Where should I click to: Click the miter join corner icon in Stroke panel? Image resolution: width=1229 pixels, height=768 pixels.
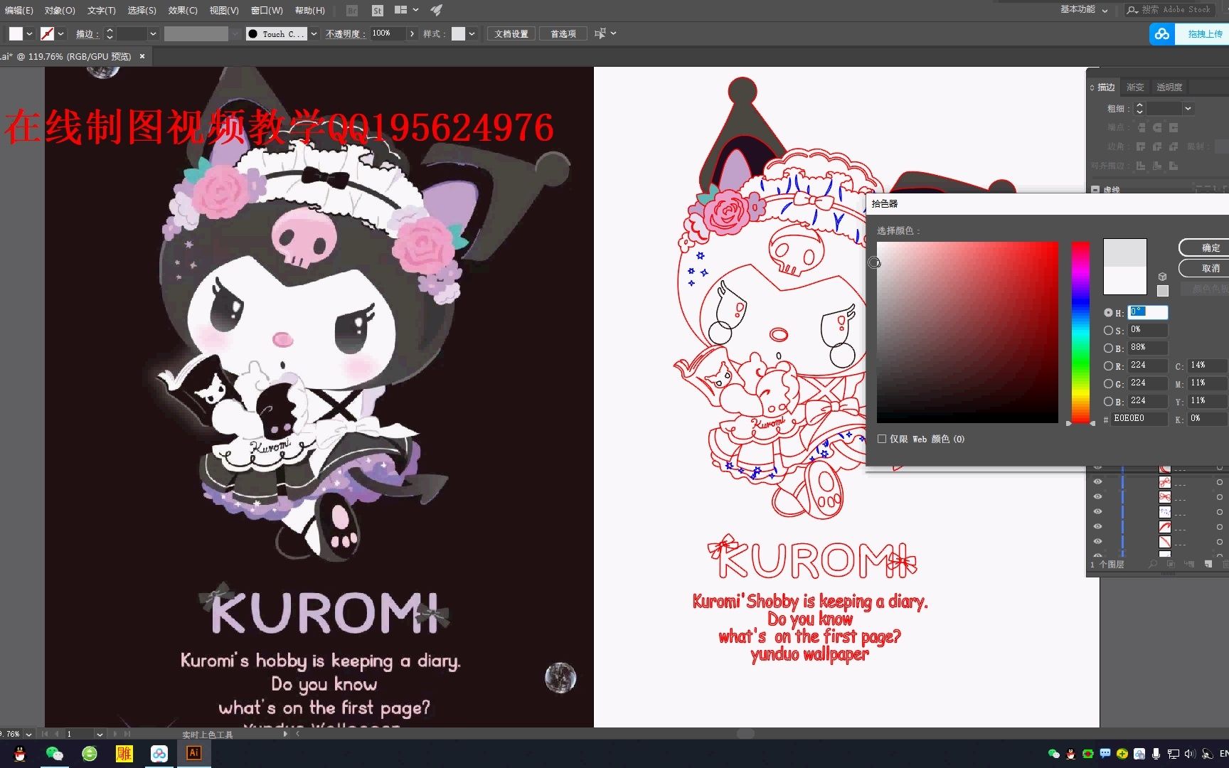(1141, 146)
